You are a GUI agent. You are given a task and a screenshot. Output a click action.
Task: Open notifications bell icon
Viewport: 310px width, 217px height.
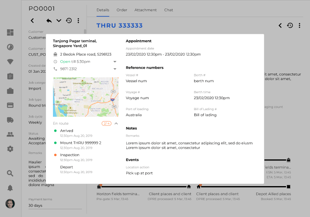pyautogui.click(x=10, y=188)
